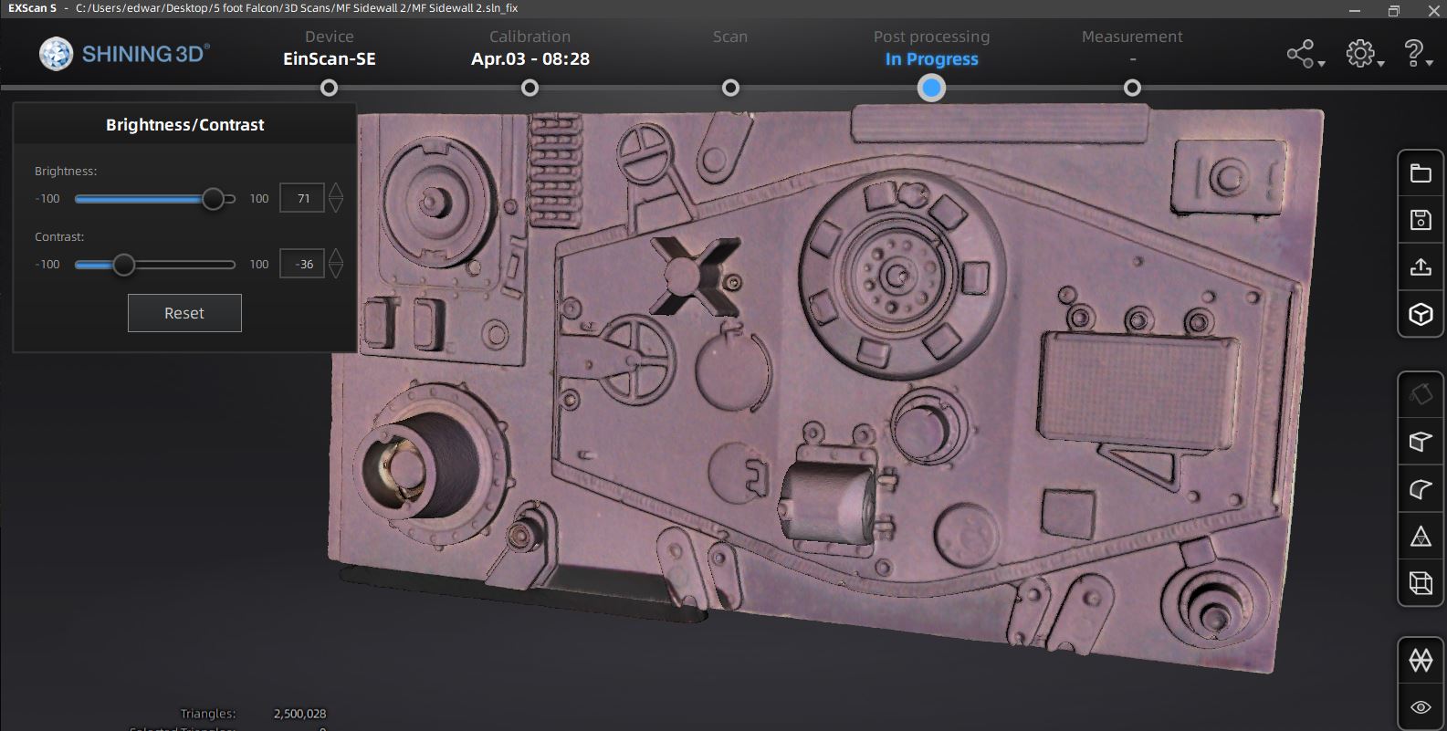
Task: Click the Contrast value field showing -36
Action: [302, 265]
